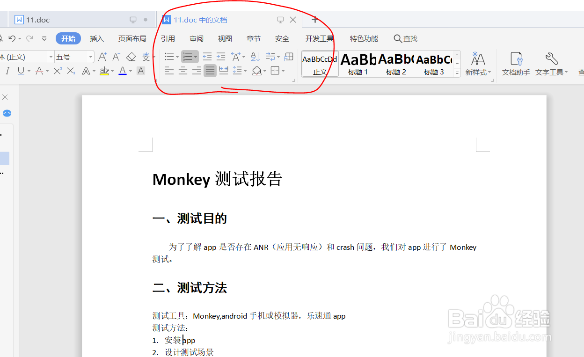The width and height of the screenshot is (584, 357).
Task: Align paragraph text right
Action: click(x=197, y=71)
